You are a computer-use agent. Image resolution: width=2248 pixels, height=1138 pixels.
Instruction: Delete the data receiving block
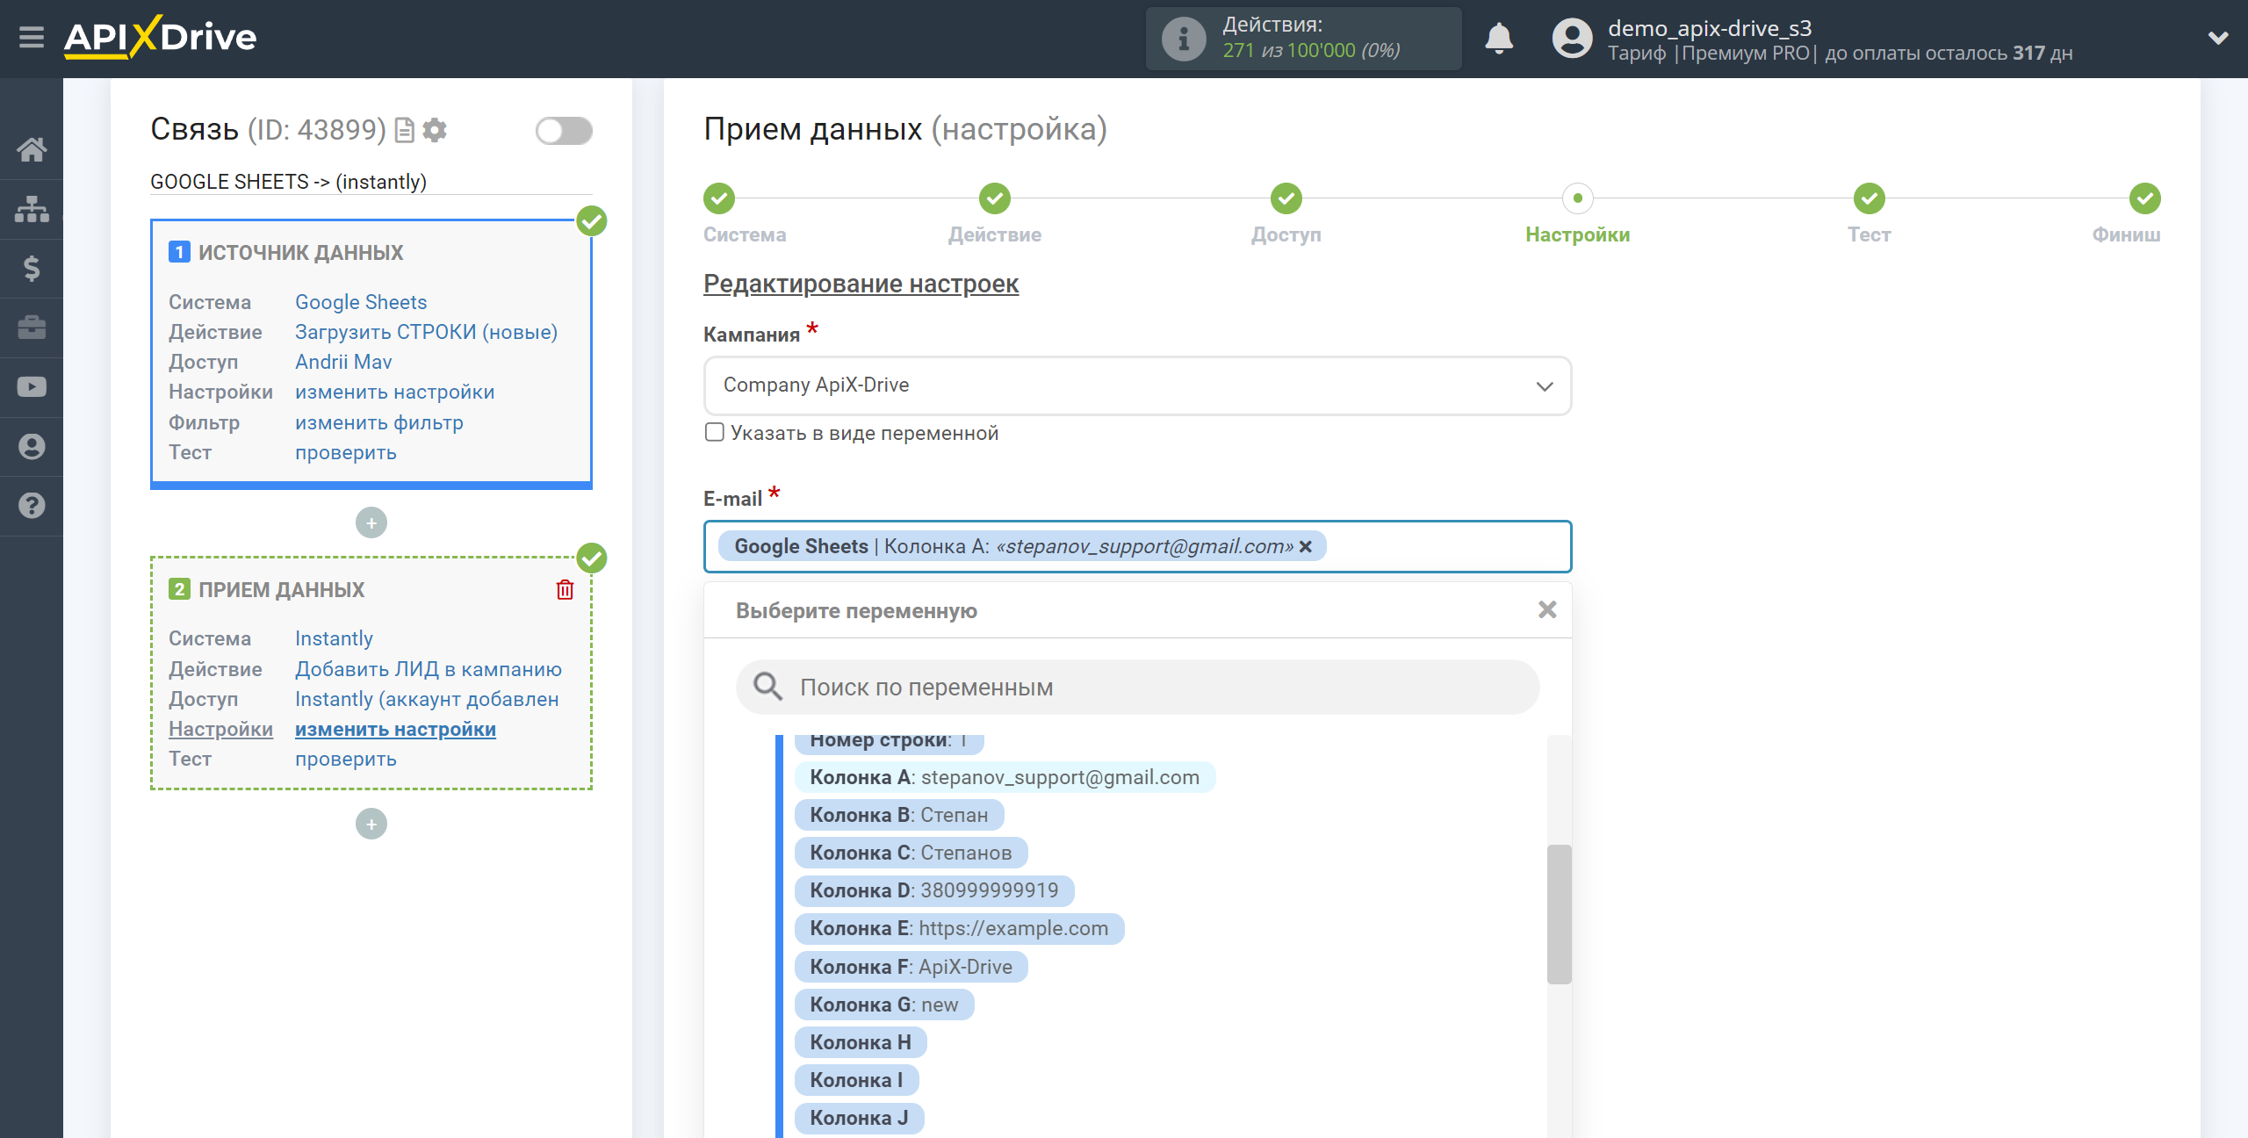click(x=565, y=589)
